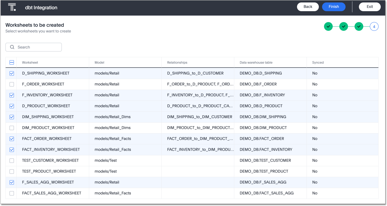The width and height of the screenshot is (387, 206).
Task: Click the TEST_PRODUCT_WORKSHEET row
Action: (x=49, y=171)
